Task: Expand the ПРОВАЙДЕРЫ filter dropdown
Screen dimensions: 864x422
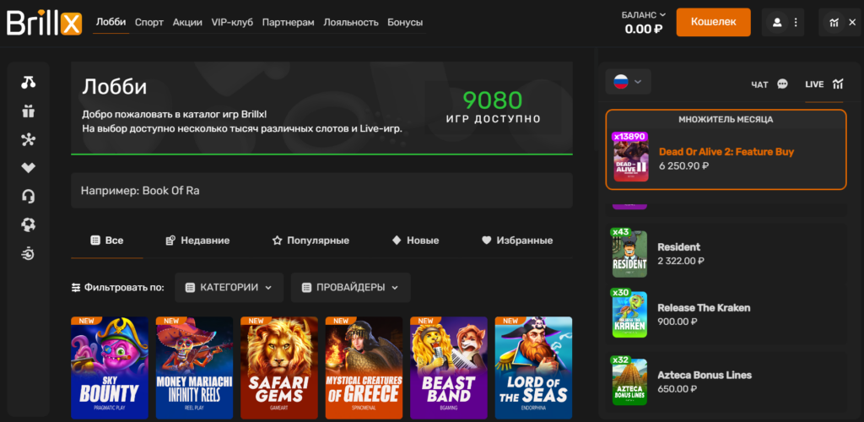Action: (350, 287)
